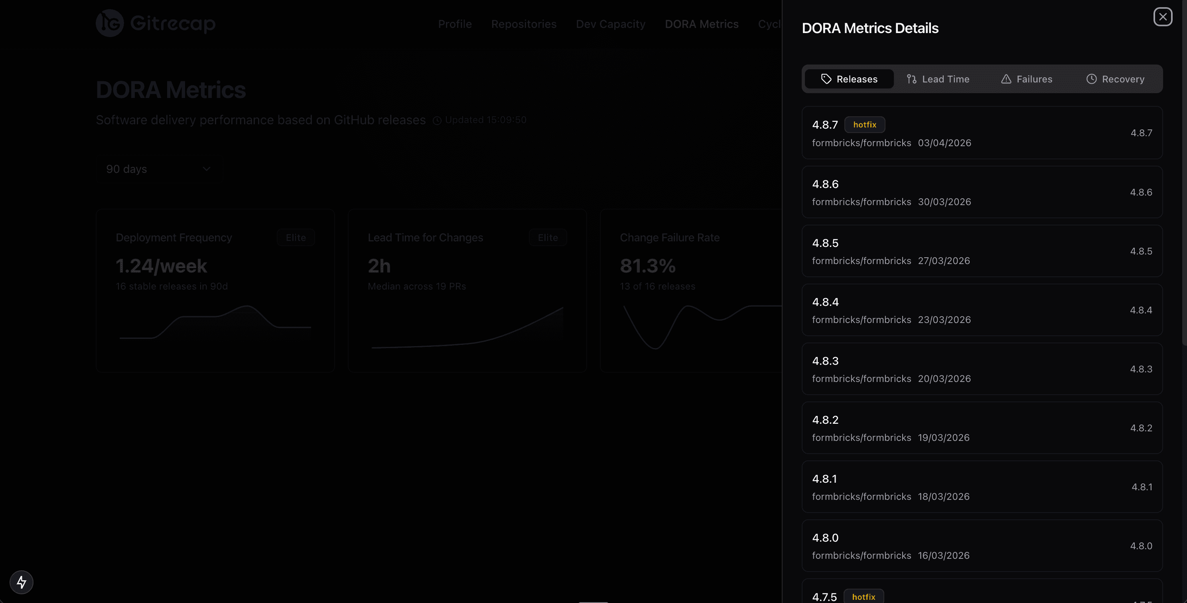Open the Dev Capacity section
1187x603 pixels.
coord(611,24)
